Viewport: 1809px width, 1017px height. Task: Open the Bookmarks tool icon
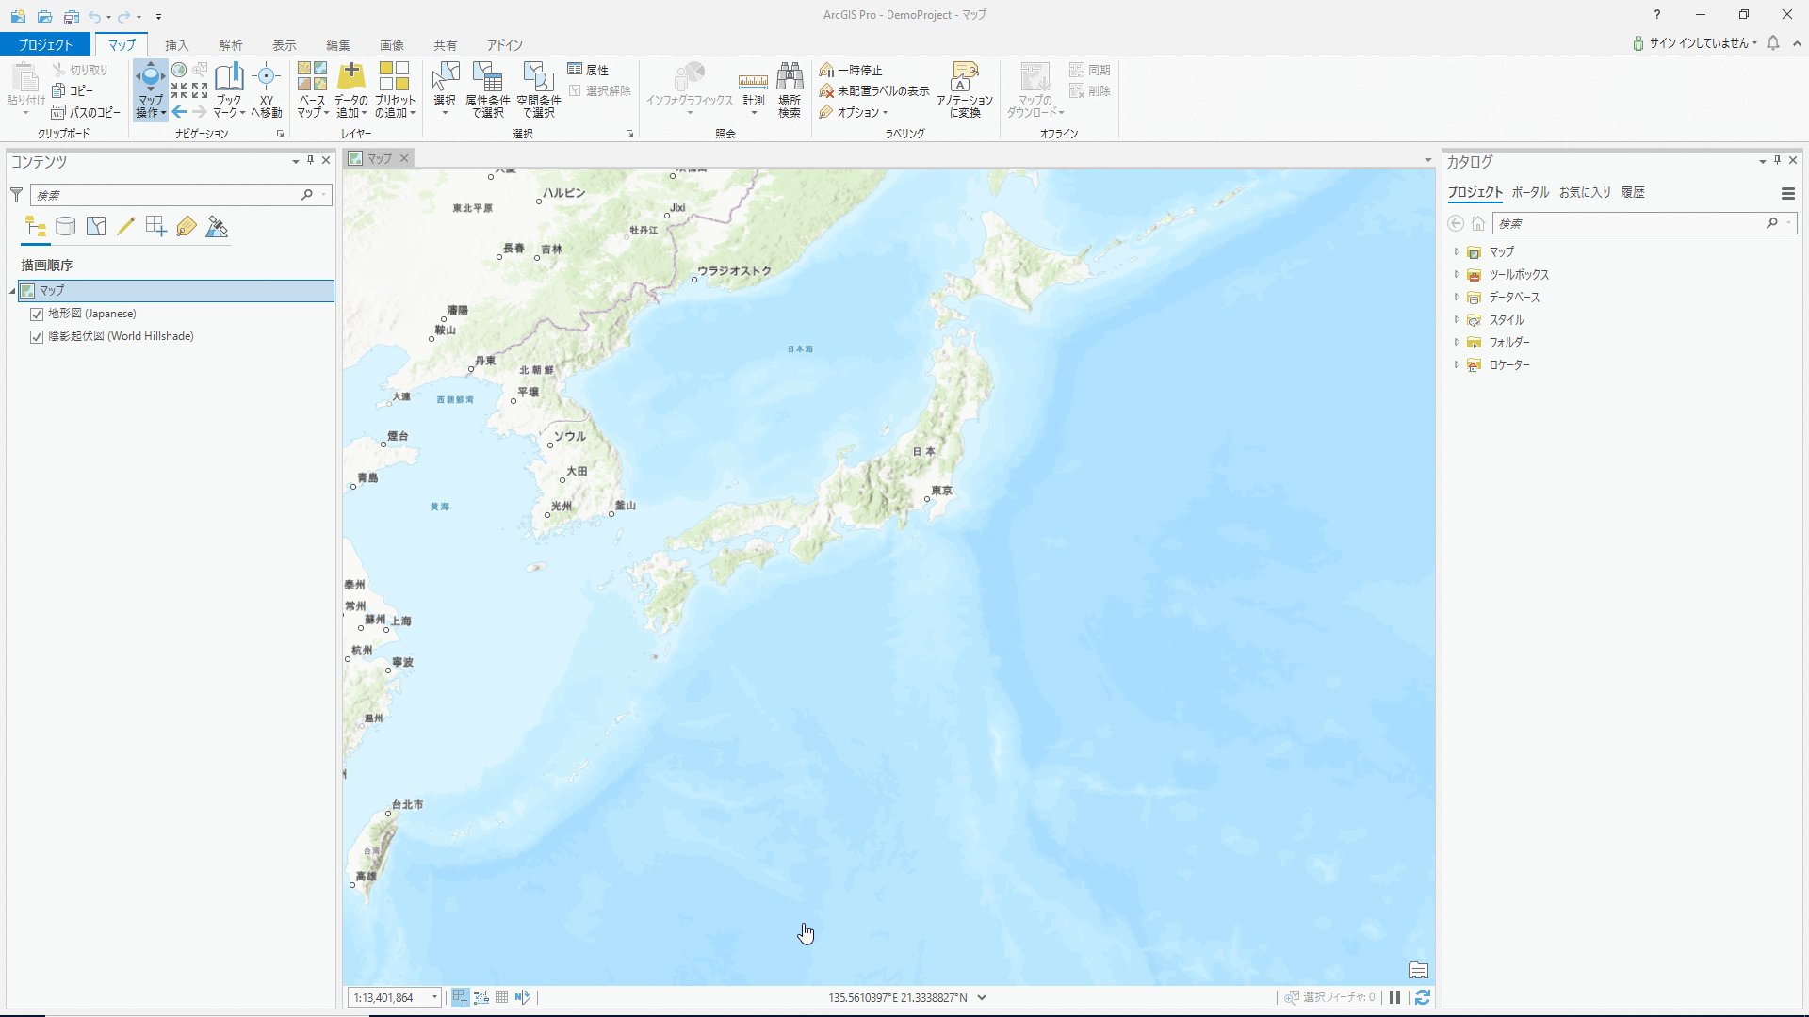(x=229, y=77)
